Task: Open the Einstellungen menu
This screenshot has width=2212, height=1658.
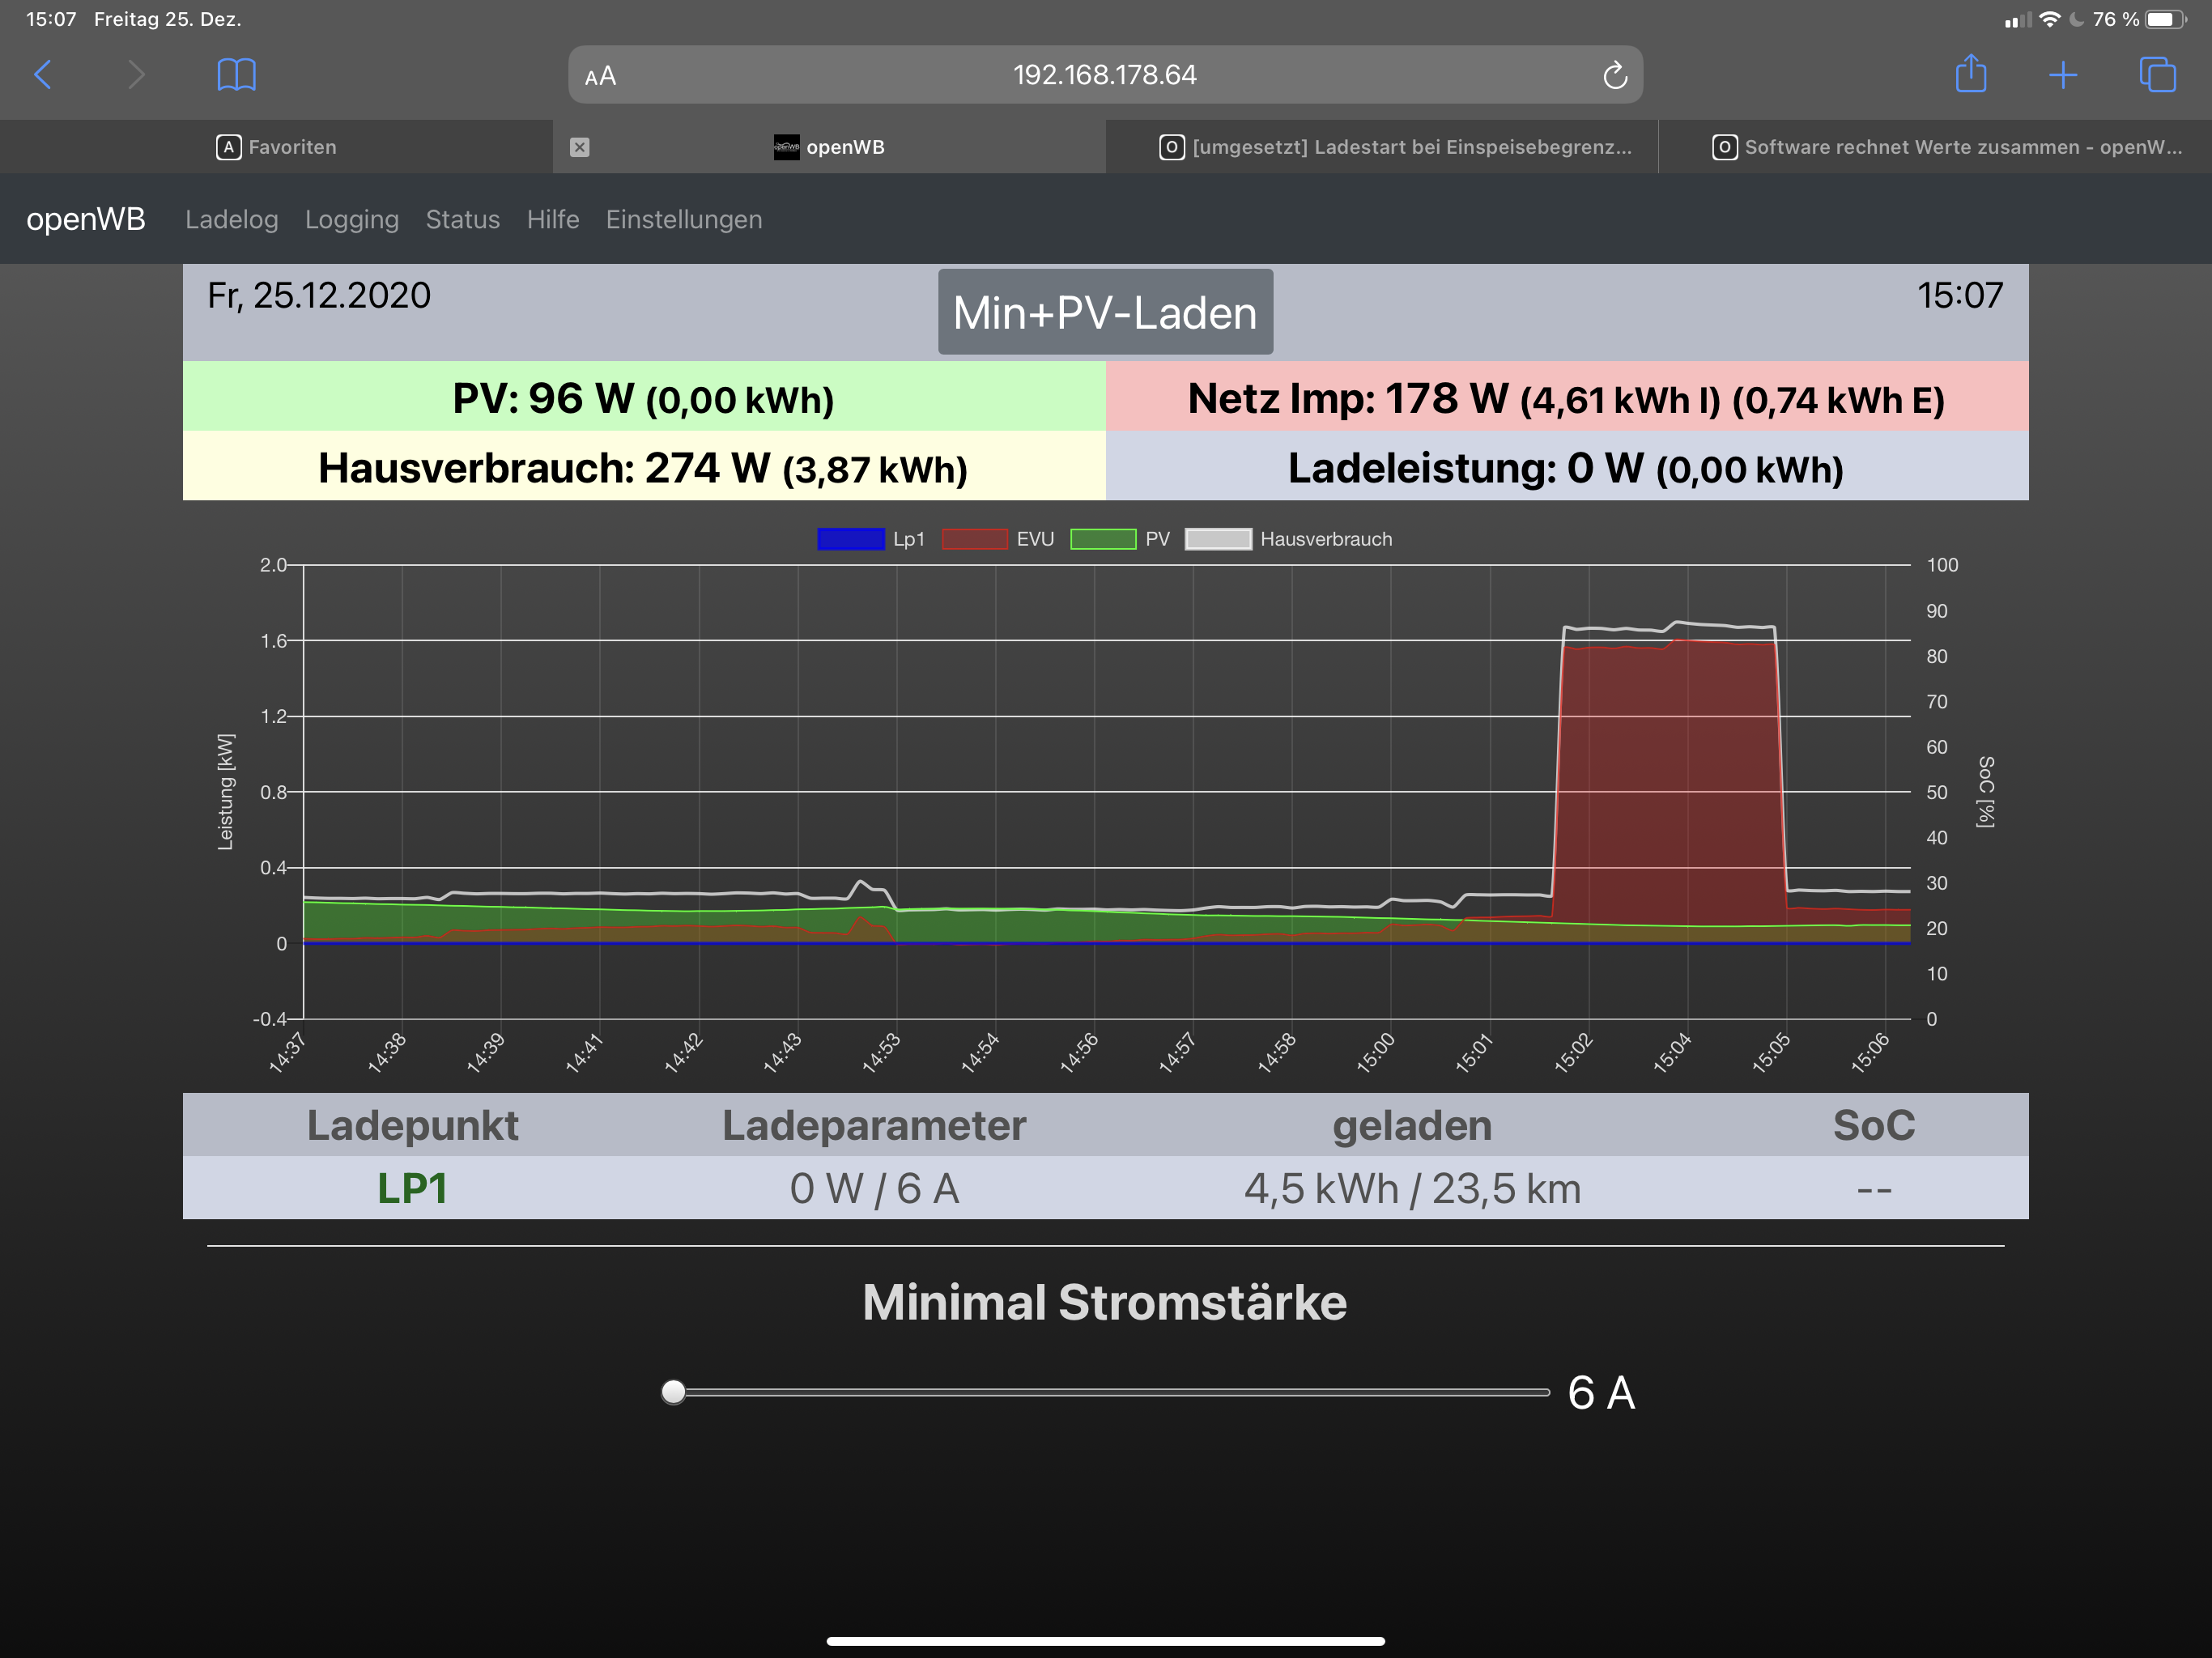Action: pos(683,219)
